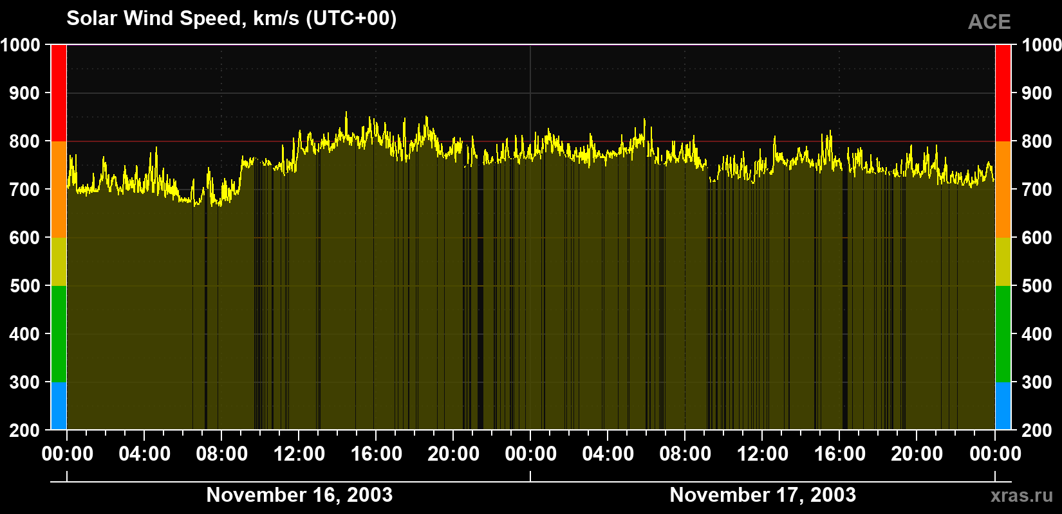Select the "November 16, 2003" date label
Screen dimensions: 1062x514
299,495
